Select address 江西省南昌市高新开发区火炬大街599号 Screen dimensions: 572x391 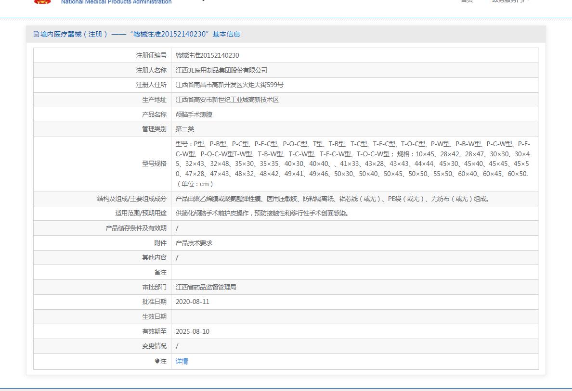click(x=230, y=85)
